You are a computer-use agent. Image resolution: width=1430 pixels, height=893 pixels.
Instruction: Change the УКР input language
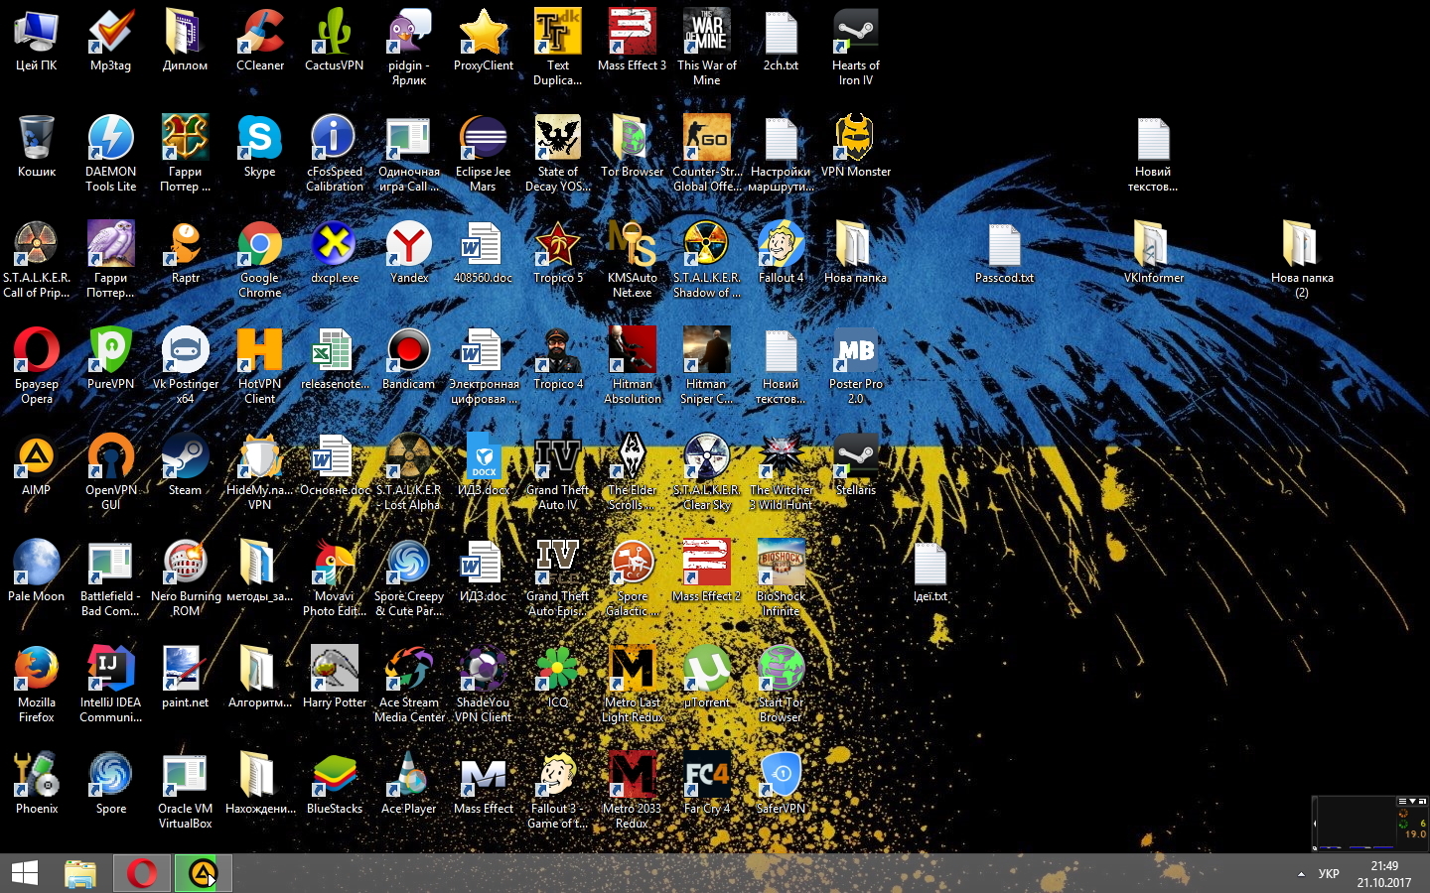1329,874
